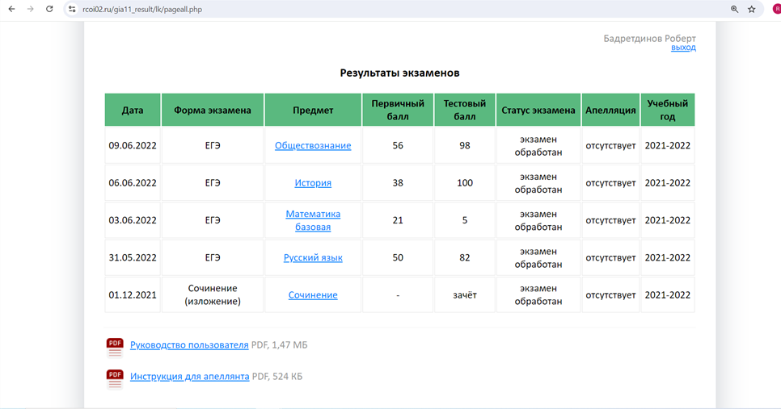Open Инструкция для апеллянта link

[190, 376]
